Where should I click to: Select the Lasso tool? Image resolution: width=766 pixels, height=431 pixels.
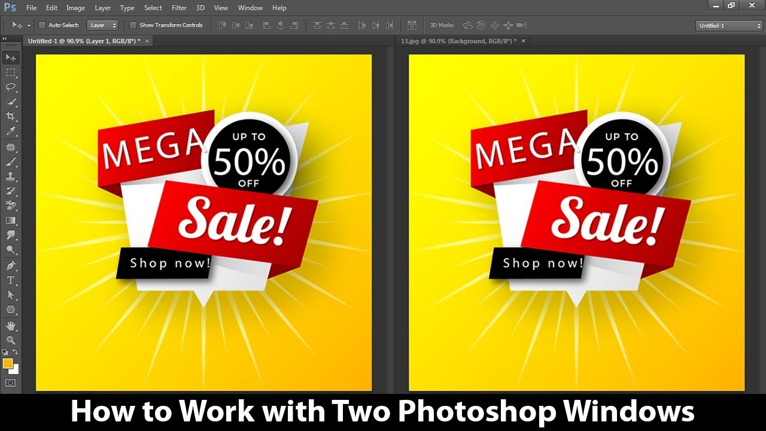tap(11, 87)
